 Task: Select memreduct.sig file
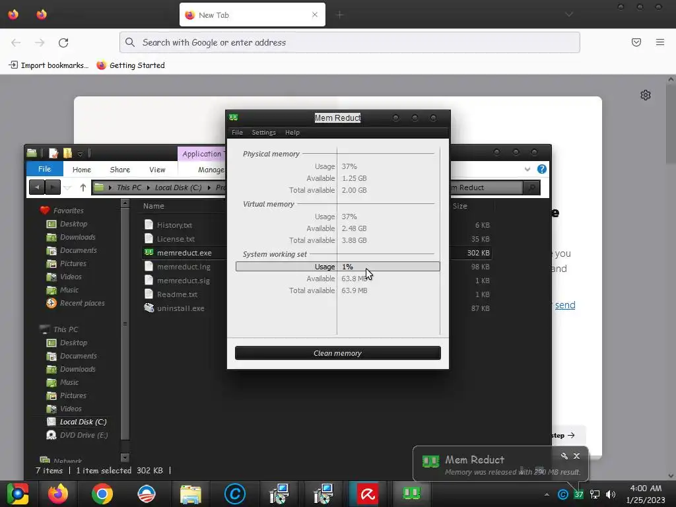pyautogui.click(x=184, y=281)
